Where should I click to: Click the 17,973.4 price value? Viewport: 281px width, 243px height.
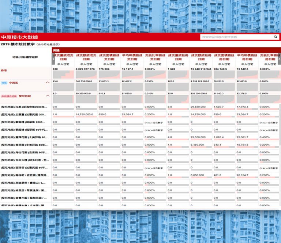[243, 107]
